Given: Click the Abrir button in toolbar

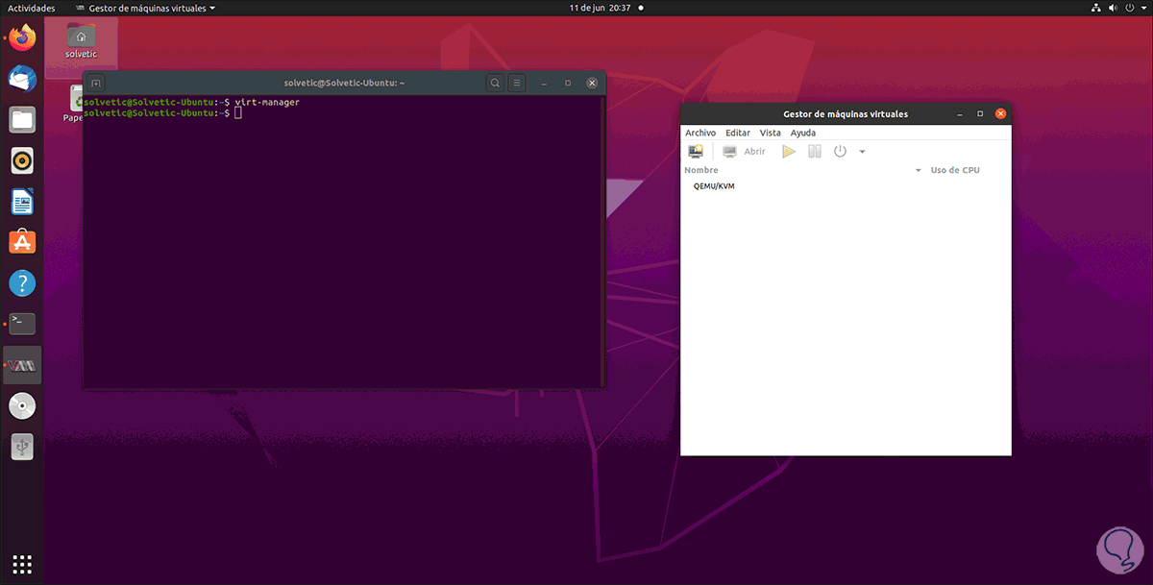Looking at the screenshot, I should (745, 152).
